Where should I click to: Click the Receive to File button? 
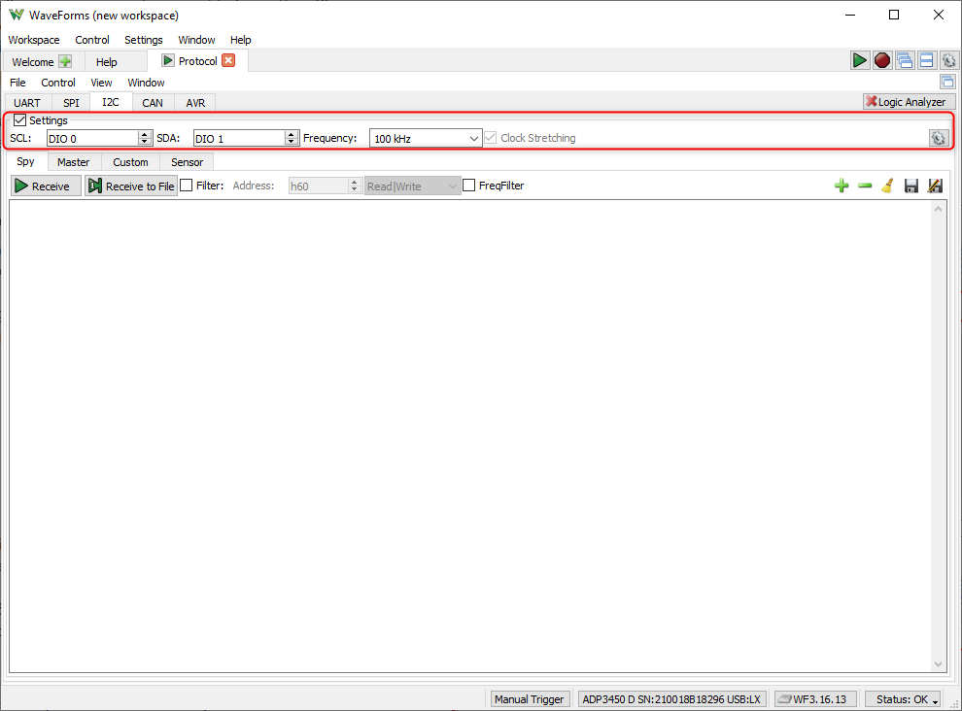pos(130,186)
